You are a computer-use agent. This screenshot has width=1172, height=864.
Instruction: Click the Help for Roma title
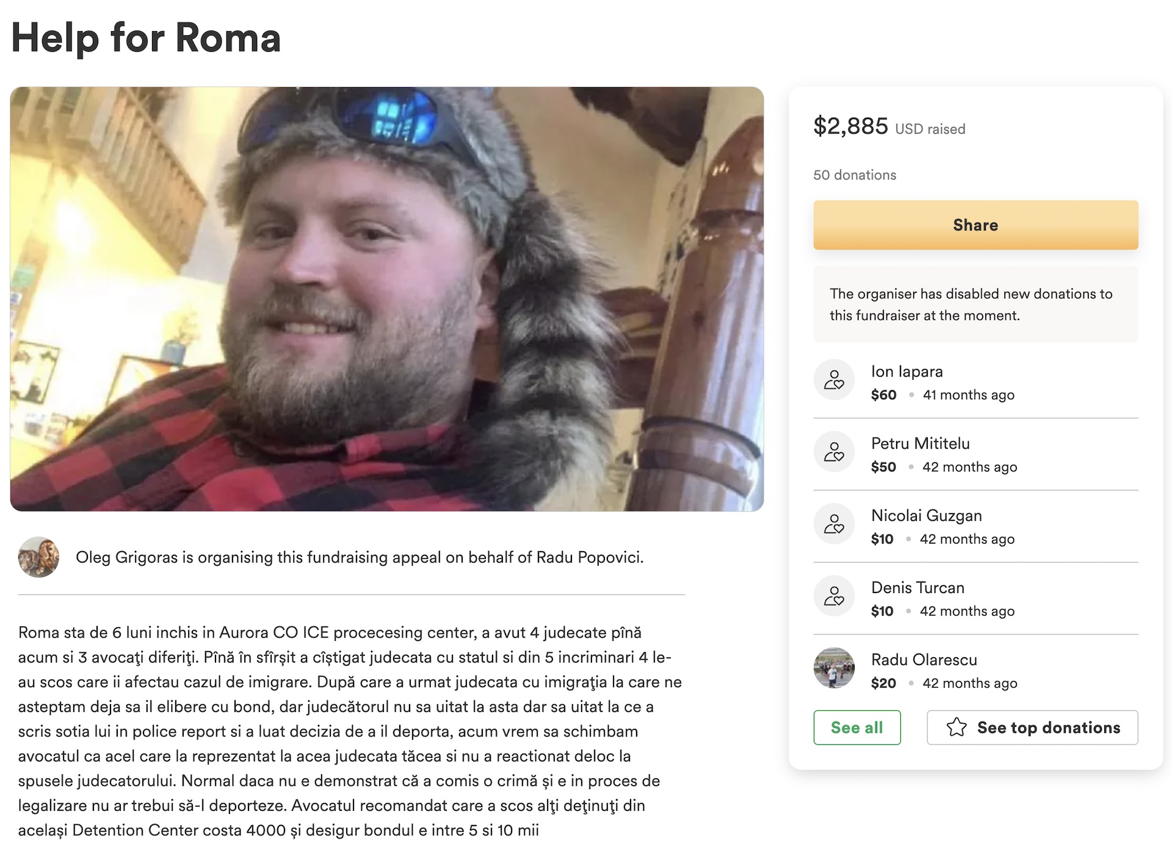[x=146, y=38]
